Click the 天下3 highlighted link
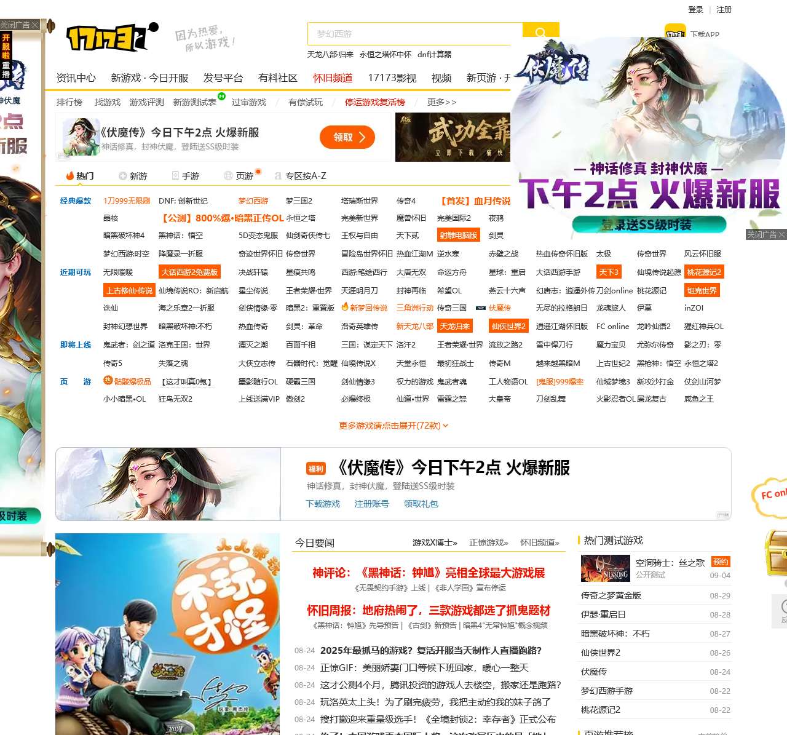Image resolution: width=787 pixels, height=735 pixels. coord(609,272)
